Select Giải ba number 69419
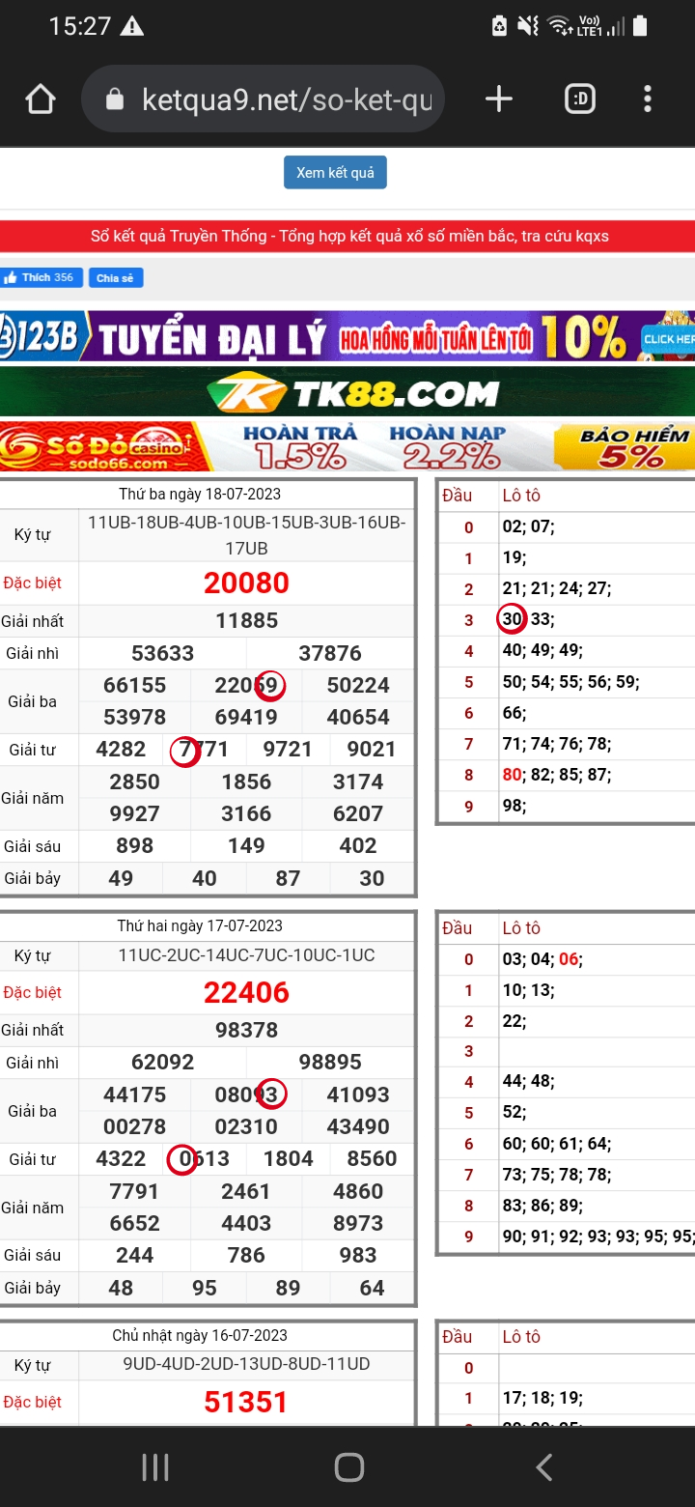Screen dimensions: 695x1507 click(x=246, y=717)
